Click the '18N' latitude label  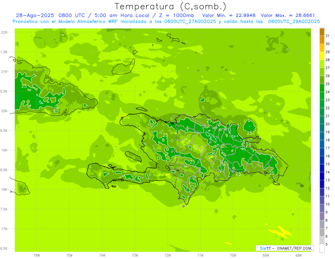[4, 190]
